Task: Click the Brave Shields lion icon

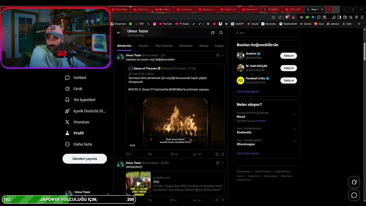Action: [287, 17]
